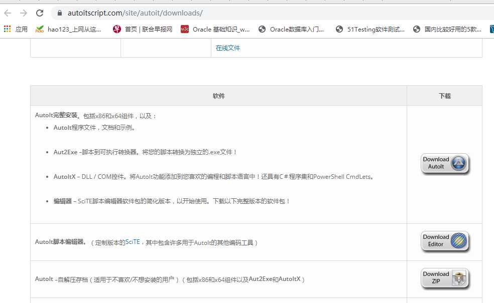
Task: Click the Download ZIP button
Action: pos(445,278)
